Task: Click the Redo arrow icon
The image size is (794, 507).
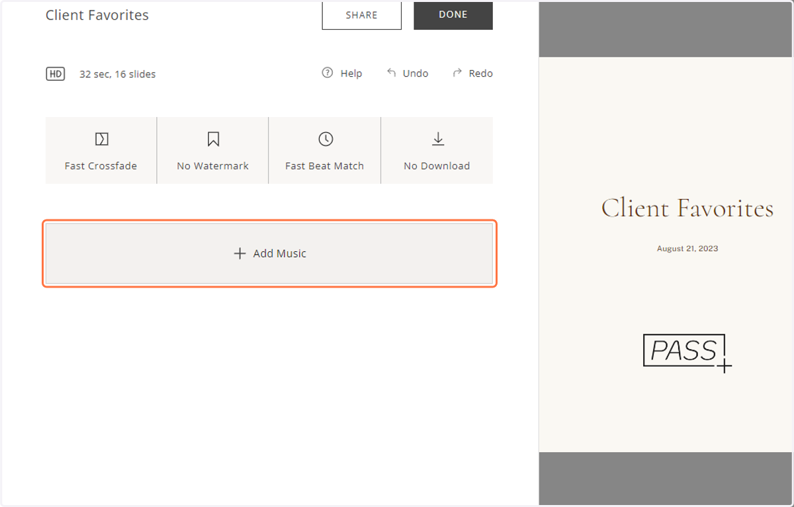Action: point(457,73)
